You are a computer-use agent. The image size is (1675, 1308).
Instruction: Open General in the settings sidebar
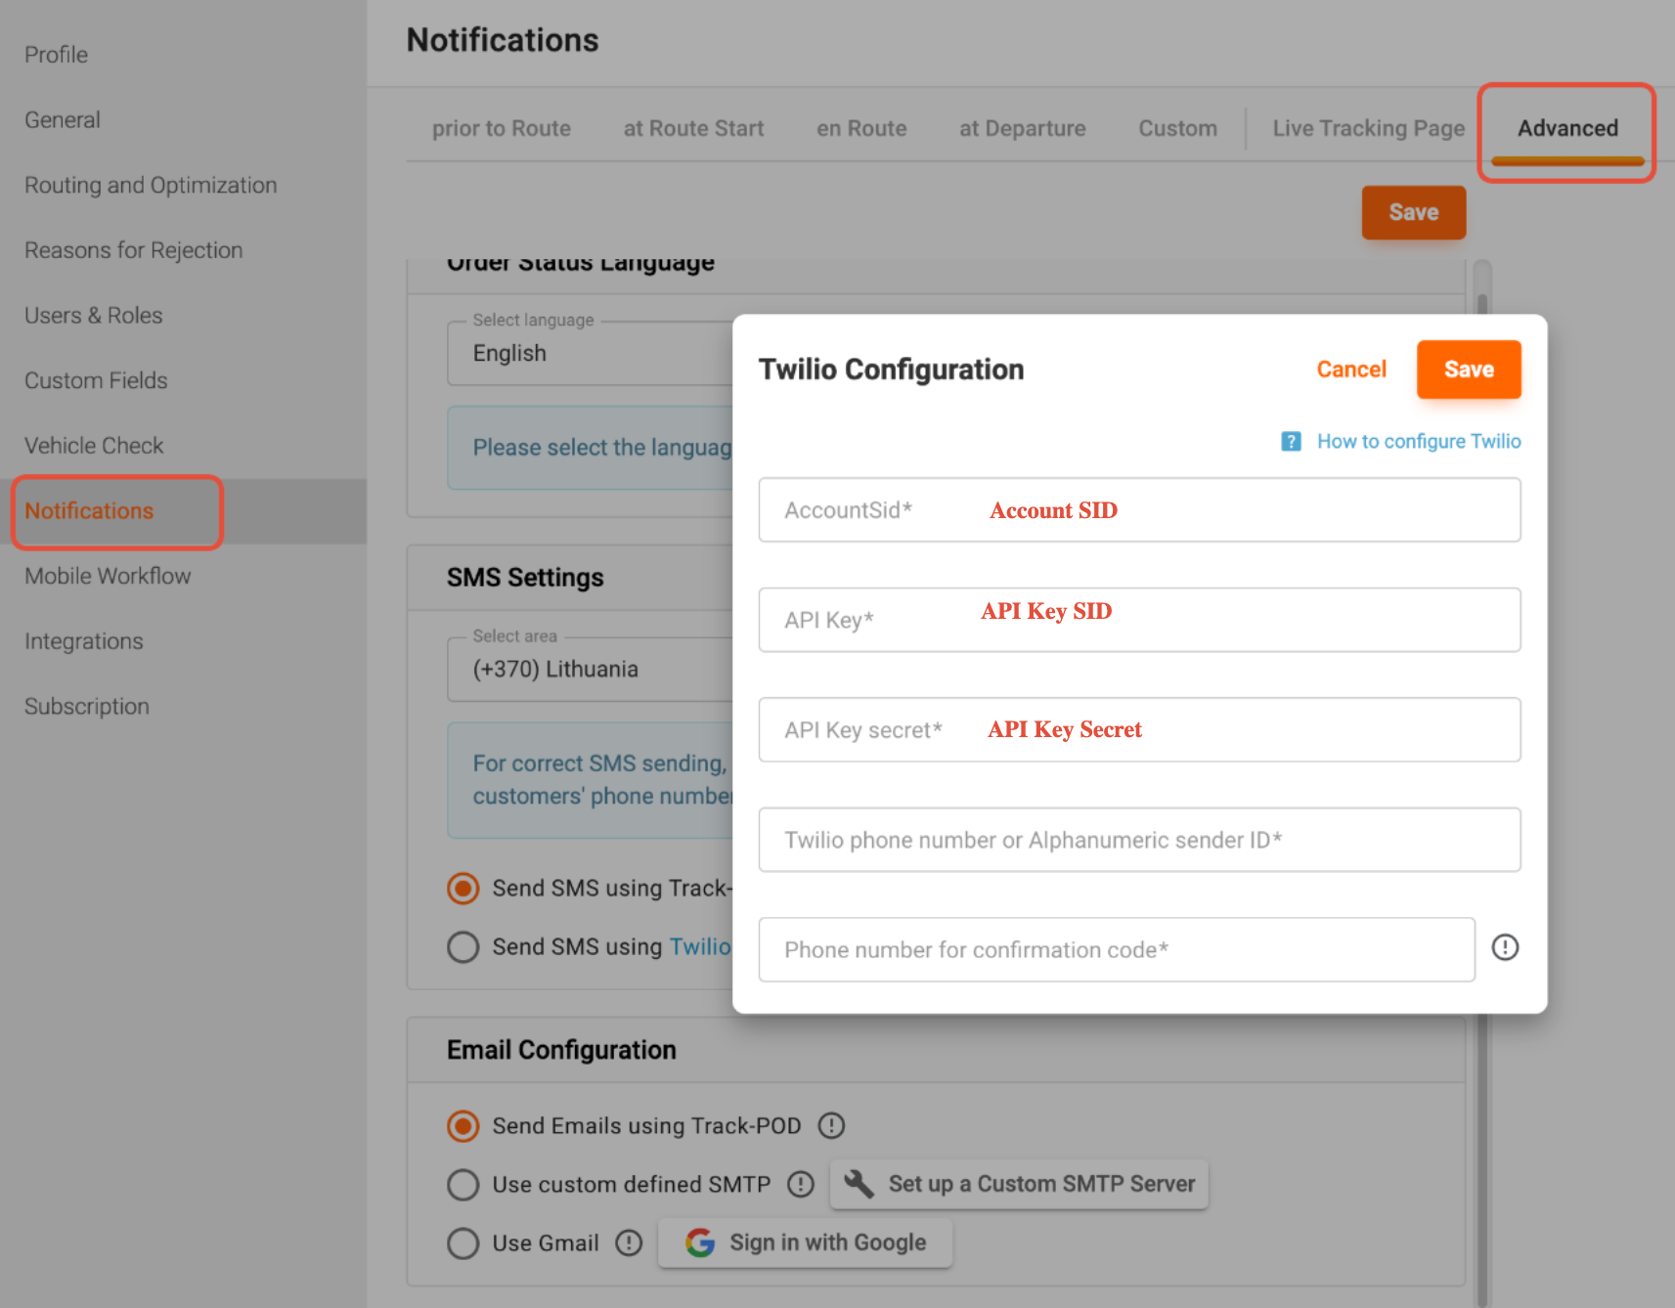63,120
